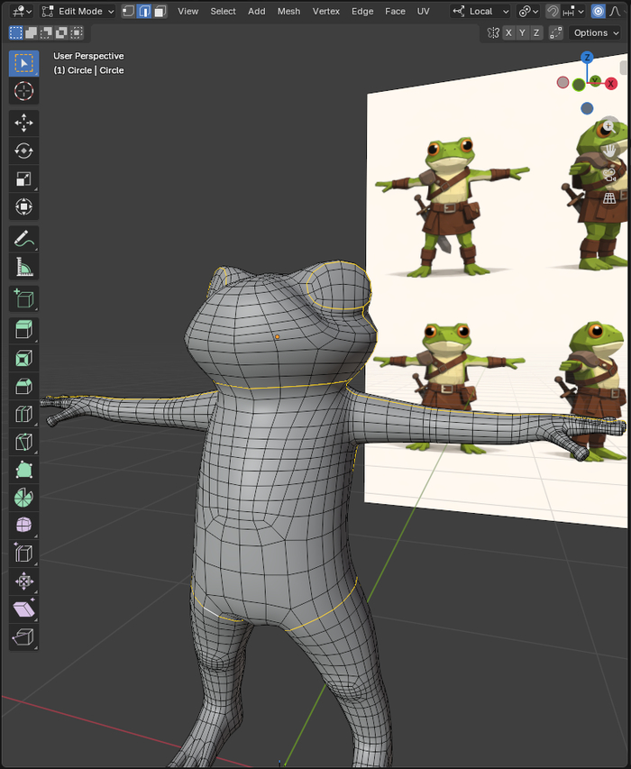The width and height of the screenshot is (631, 769).
Task: Open the Local transform orientation dropdown
Action: click(x=481, y=12)
